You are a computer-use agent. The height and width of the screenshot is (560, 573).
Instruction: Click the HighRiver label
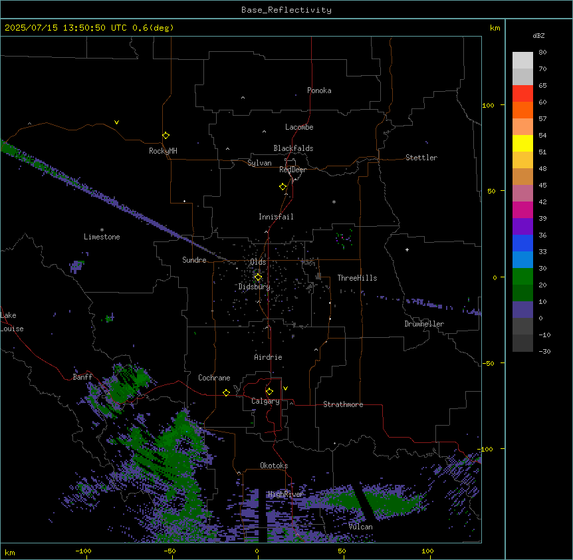tap(286, 494)
